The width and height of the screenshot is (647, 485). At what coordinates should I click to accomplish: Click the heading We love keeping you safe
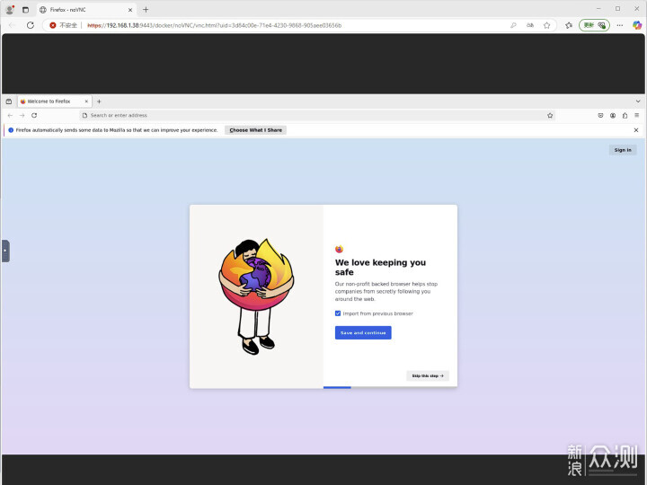click(380, 268)
